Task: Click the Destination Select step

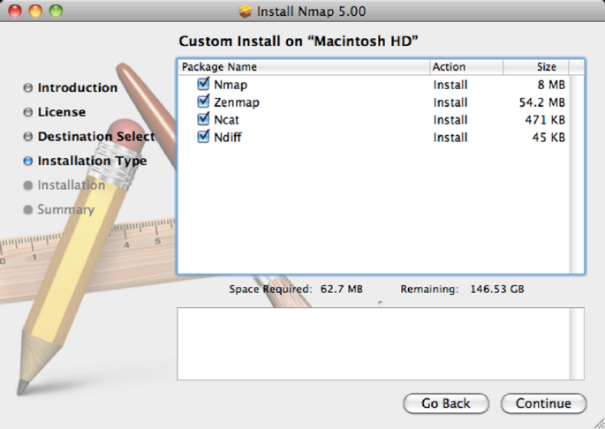Action: pyautogui.click(x=96, y=136)
